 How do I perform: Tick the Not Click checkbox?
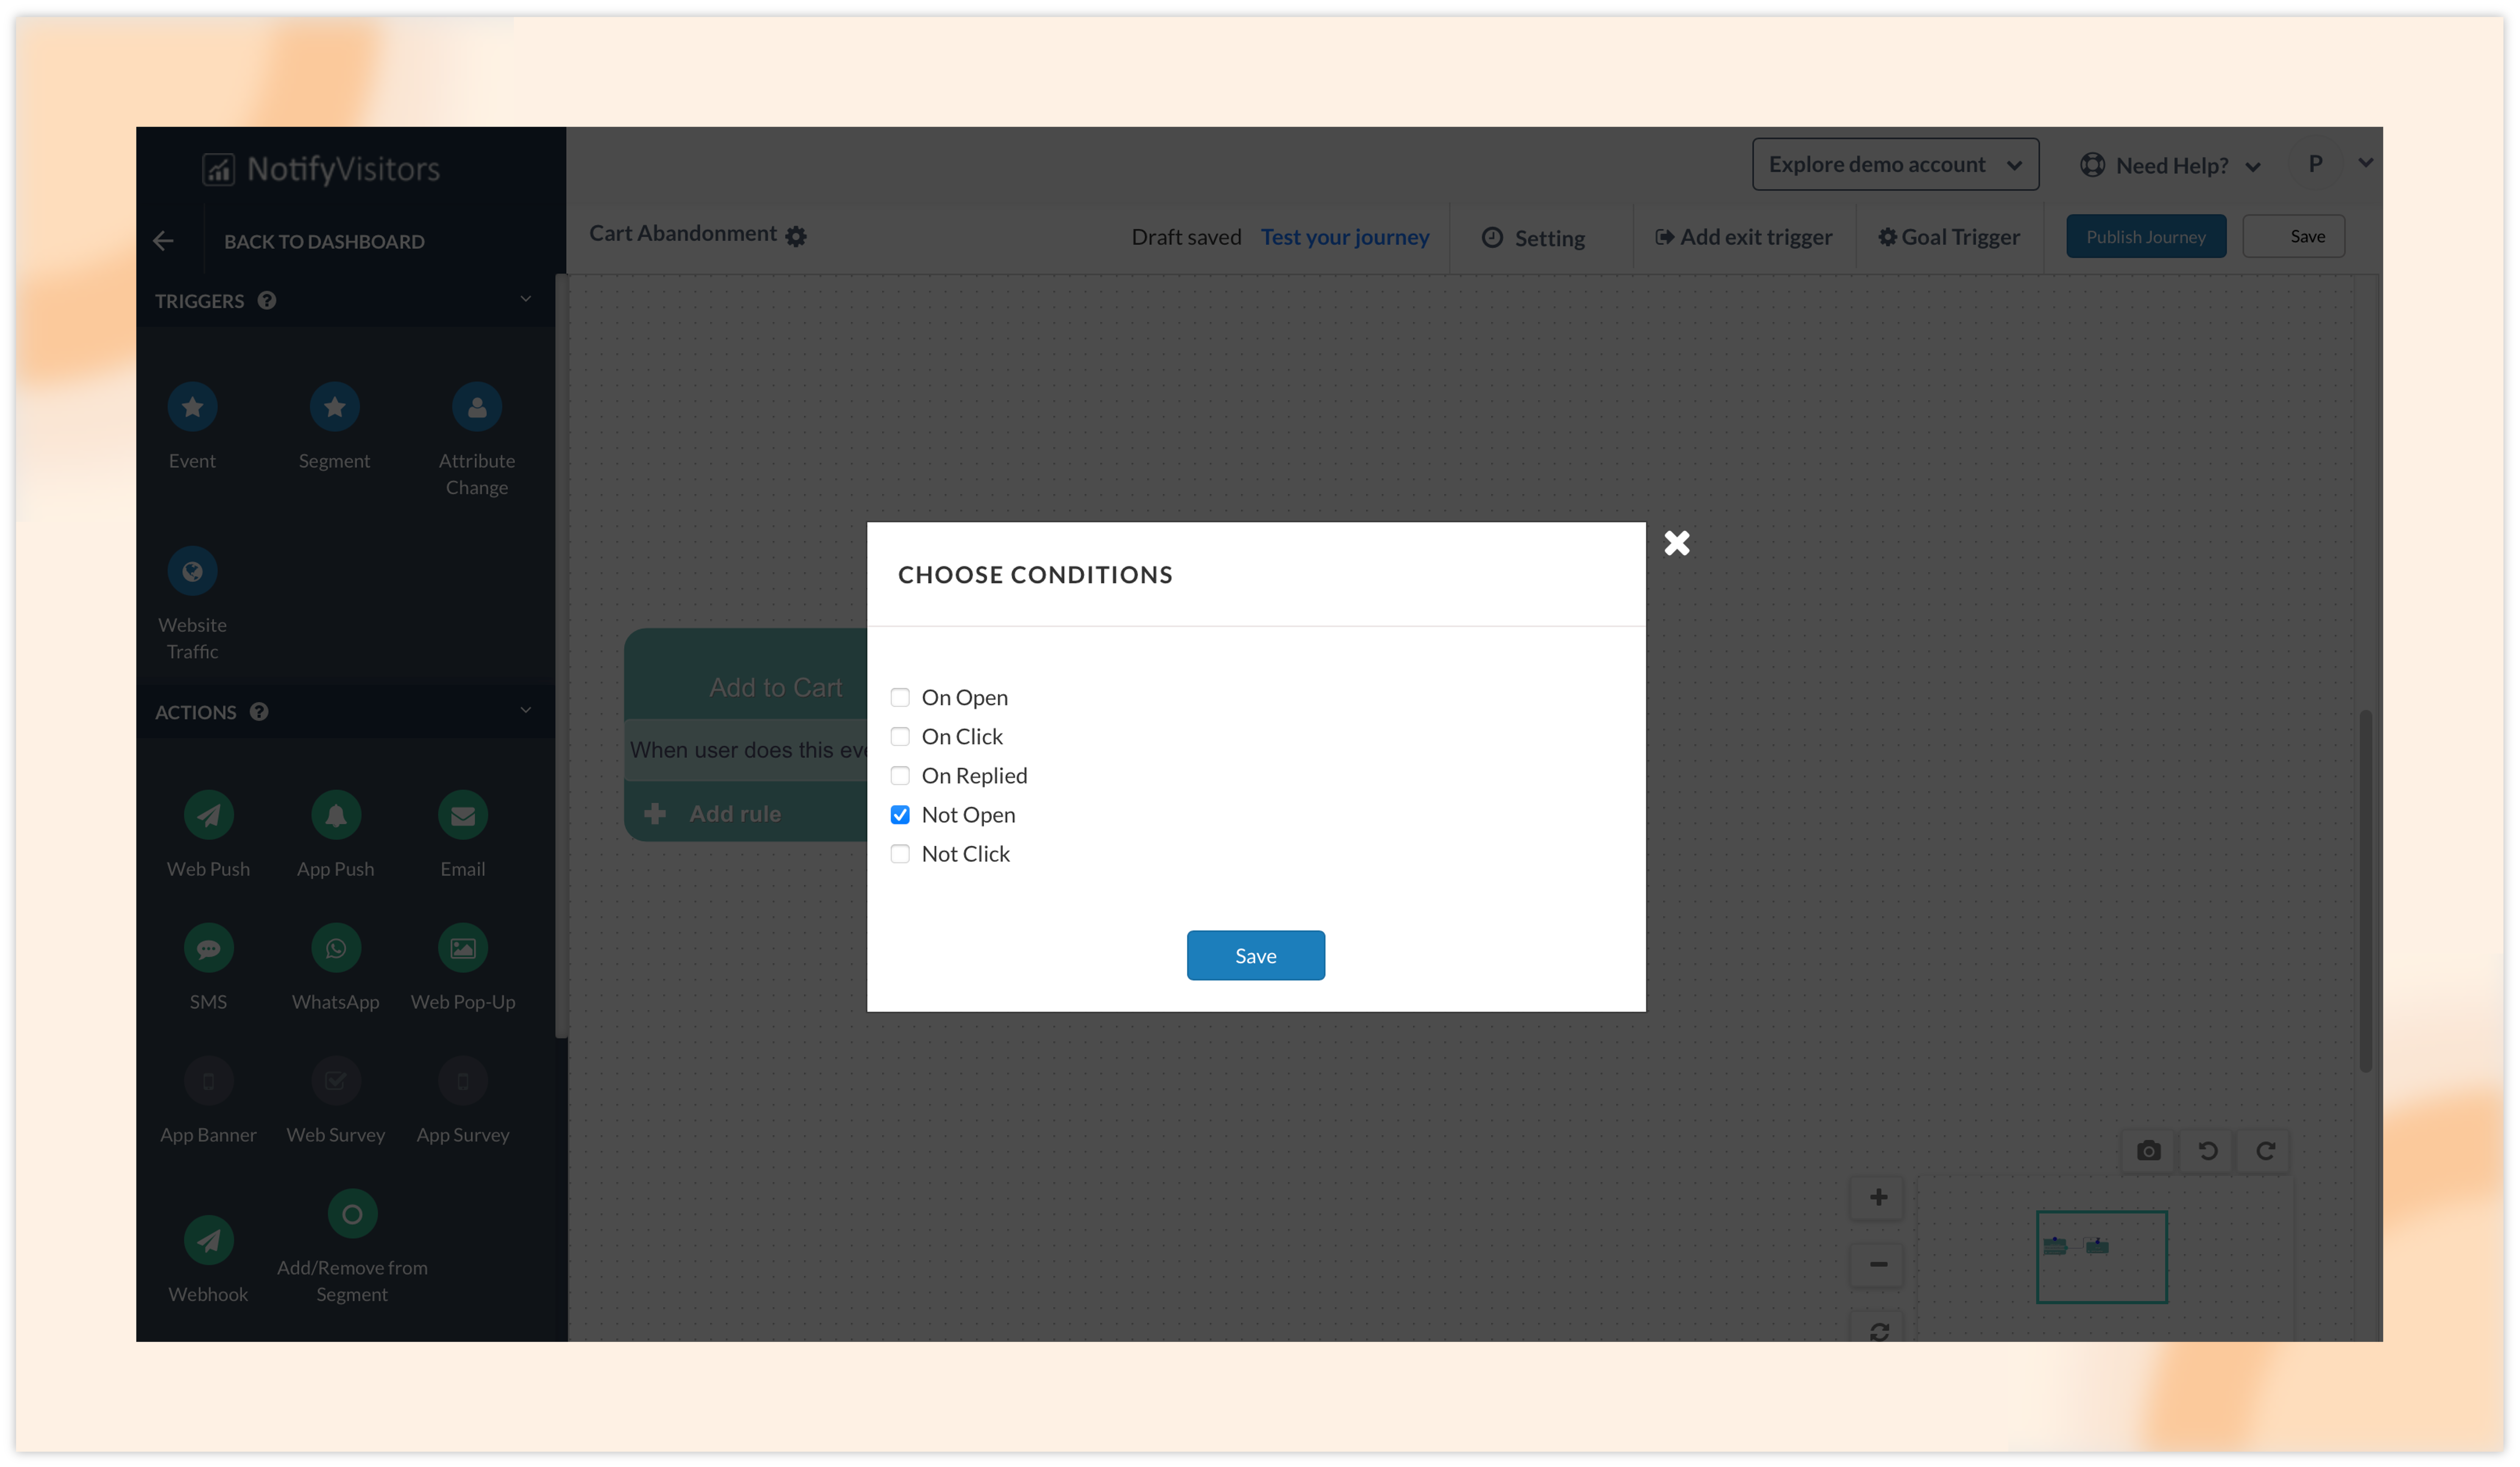tap(900, 854)
